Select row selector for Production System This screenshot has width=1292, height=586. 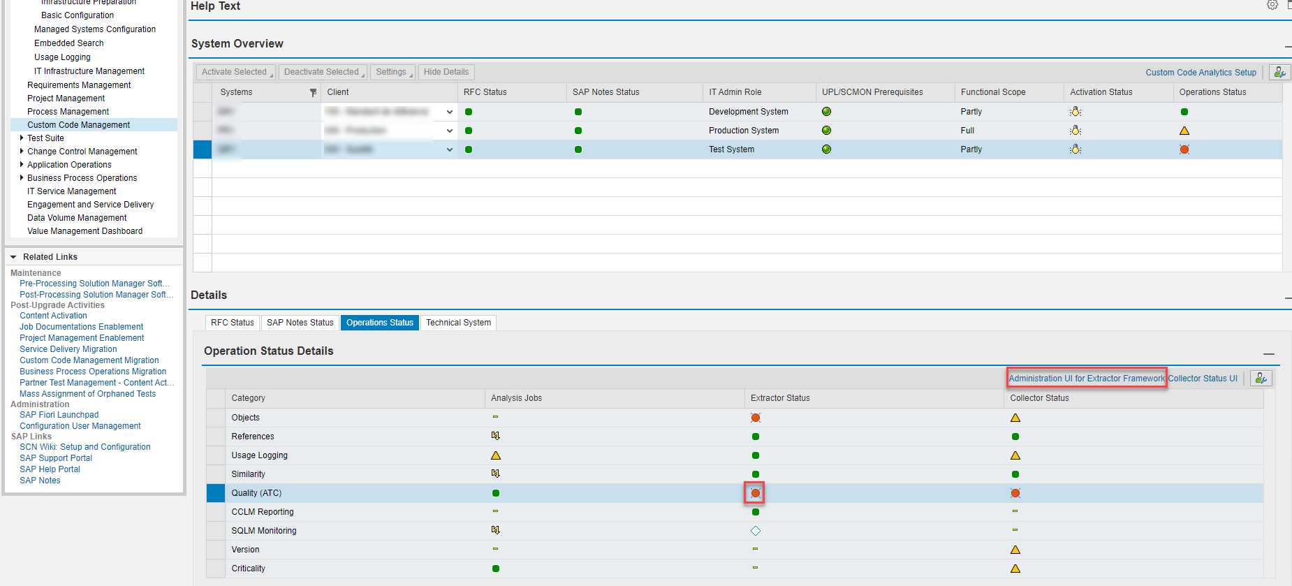203,131
